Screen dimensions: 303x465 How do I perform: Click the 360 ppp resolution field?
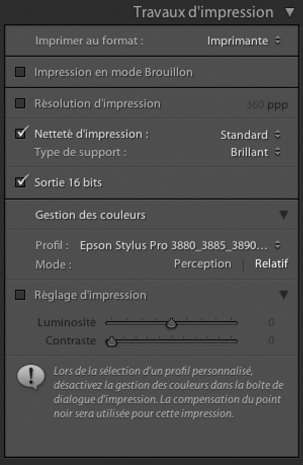click(267, 105)
